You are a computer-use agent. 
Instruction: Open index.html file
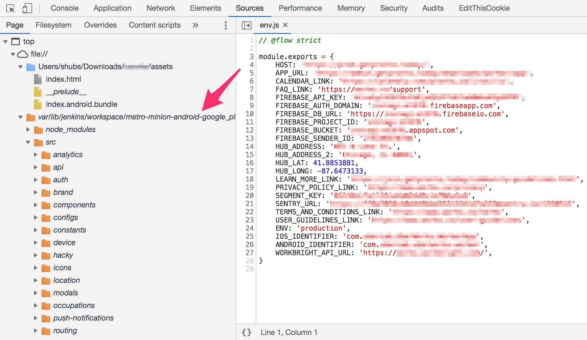pyautogui.click(x=63, y=79)
